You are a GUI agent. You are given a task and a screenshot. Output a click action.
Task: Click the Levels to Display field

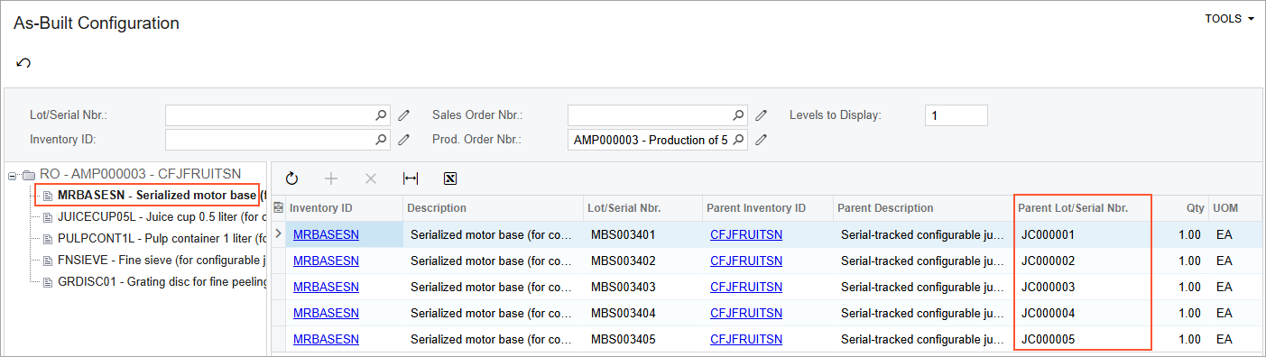[x=956, y=115]
